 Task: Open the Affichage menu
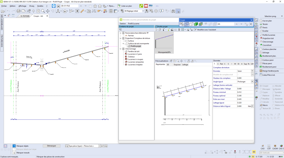click(x=22, y=6)
